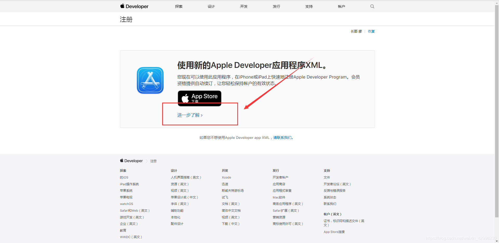499x243 pixels.
Task: Open footer link 下载（中文）
Action: coord(231,224)
